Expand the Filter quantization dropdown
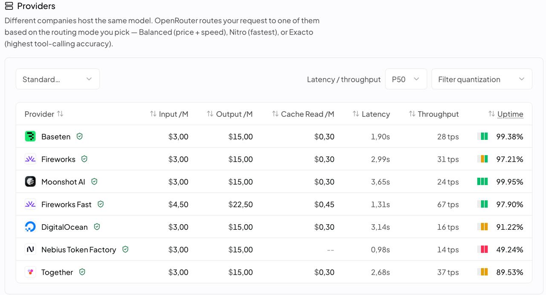546x295 pixels. (482, 79)
